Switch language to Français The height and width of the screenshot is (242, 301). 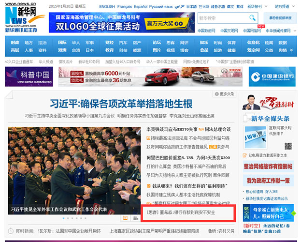(x=125, y=7)
